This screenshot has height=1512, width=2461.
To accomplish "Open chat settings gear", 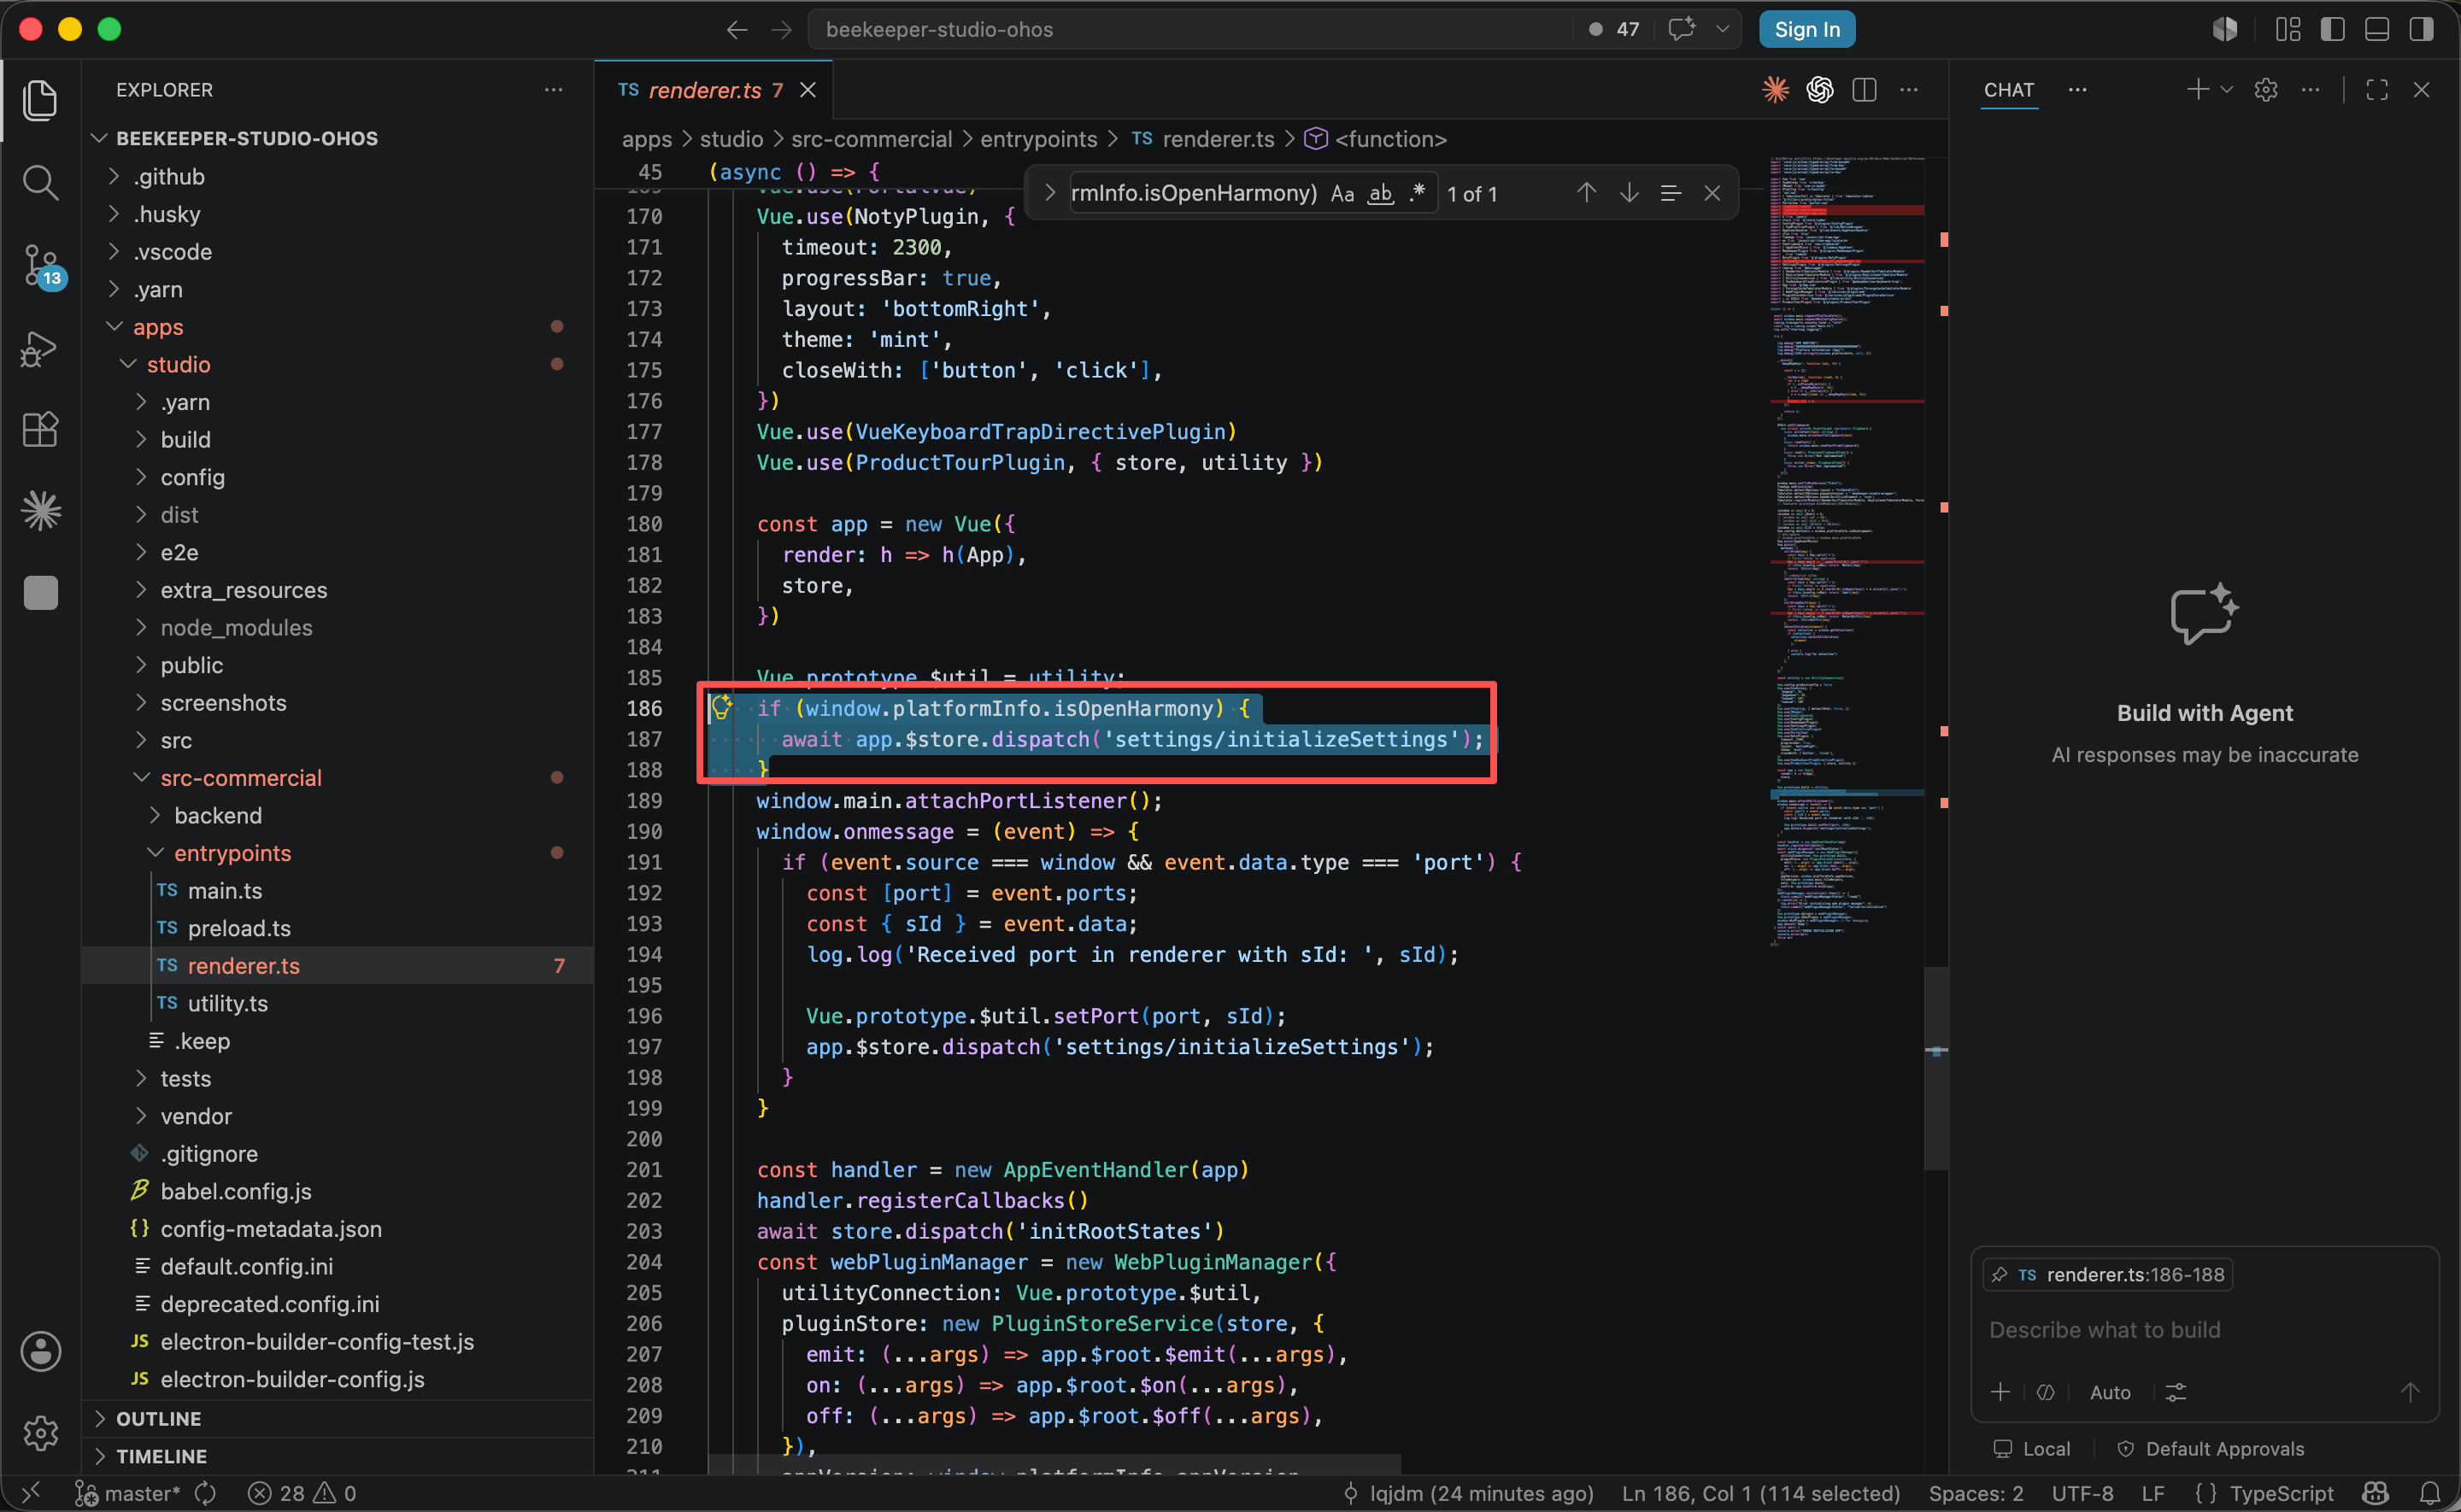I will pyautogui.click(x=2266, y=90).
